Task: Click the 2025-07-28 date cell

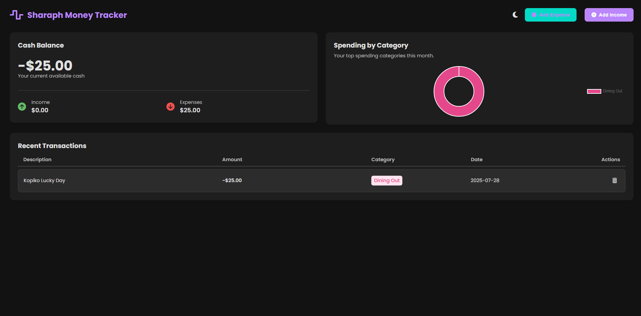Action: 485,180
